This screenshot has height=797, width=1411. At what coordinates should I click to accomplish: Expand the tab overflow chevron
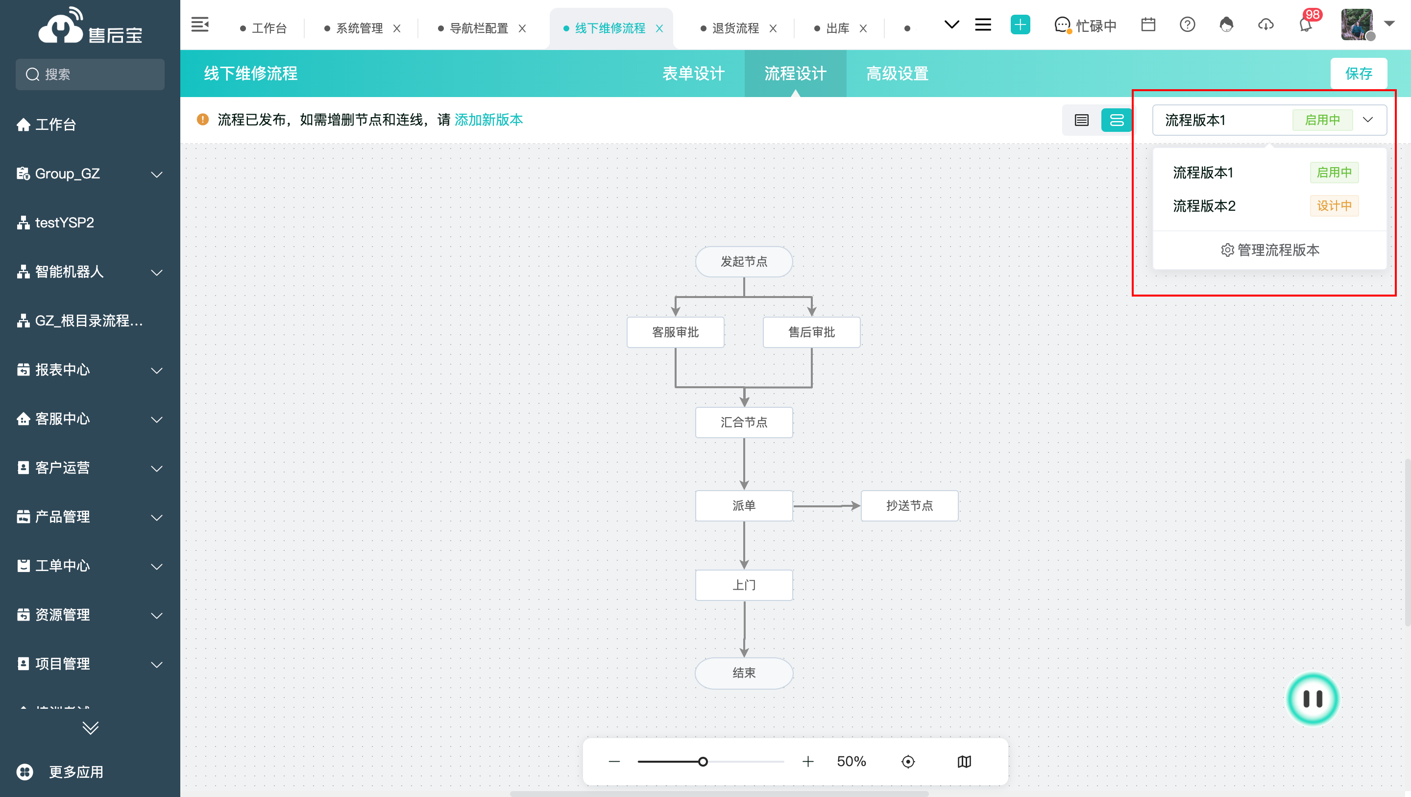tap(952, 25)
